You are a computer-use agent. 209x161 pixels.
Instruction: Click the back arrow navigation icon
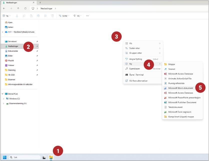coord(4,8)
